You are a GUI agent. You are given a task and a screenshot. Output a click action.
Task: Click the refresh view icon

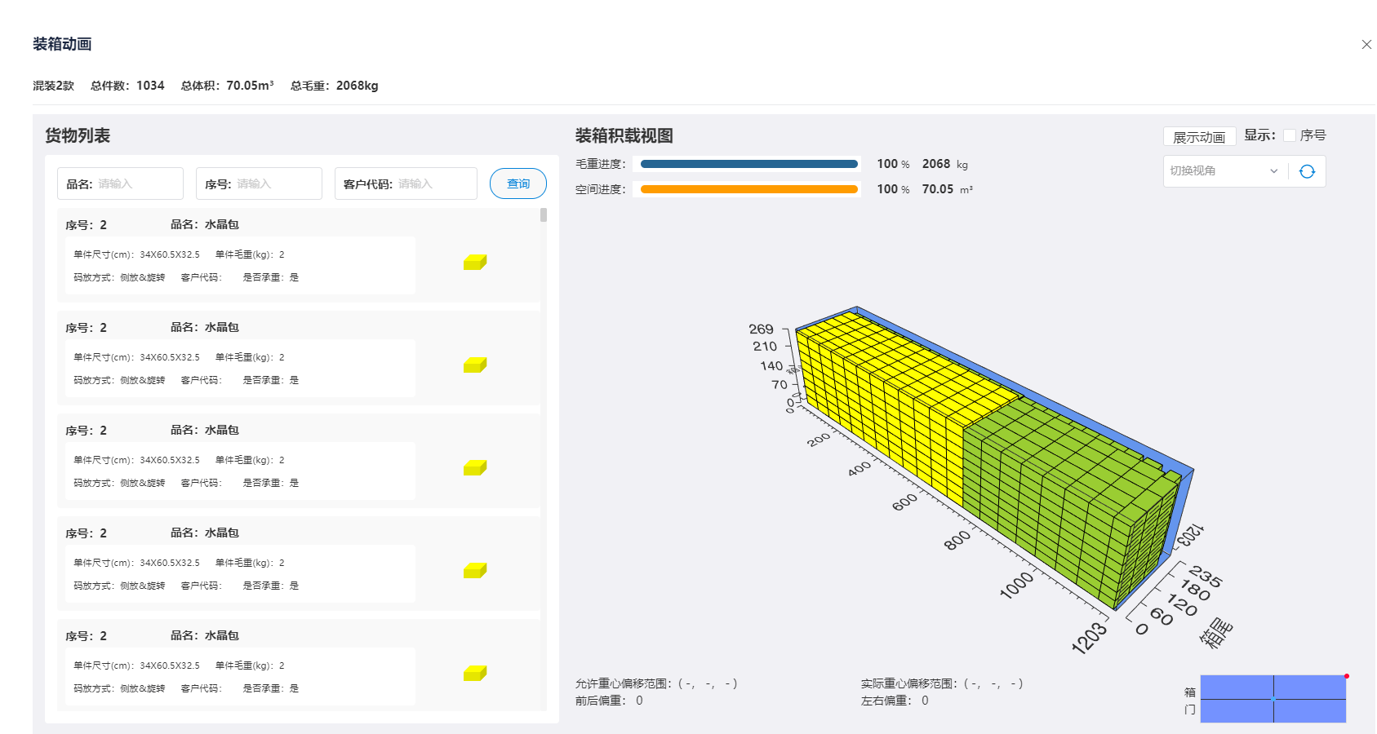1307,171
